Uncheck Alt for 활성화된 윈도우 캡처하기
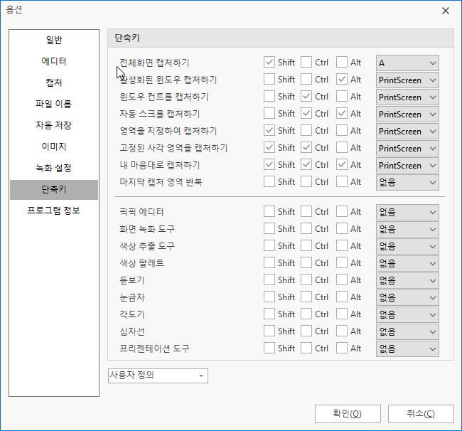This screenshot has width=462, height=431. pyautogui.click(x=342, y=80)
